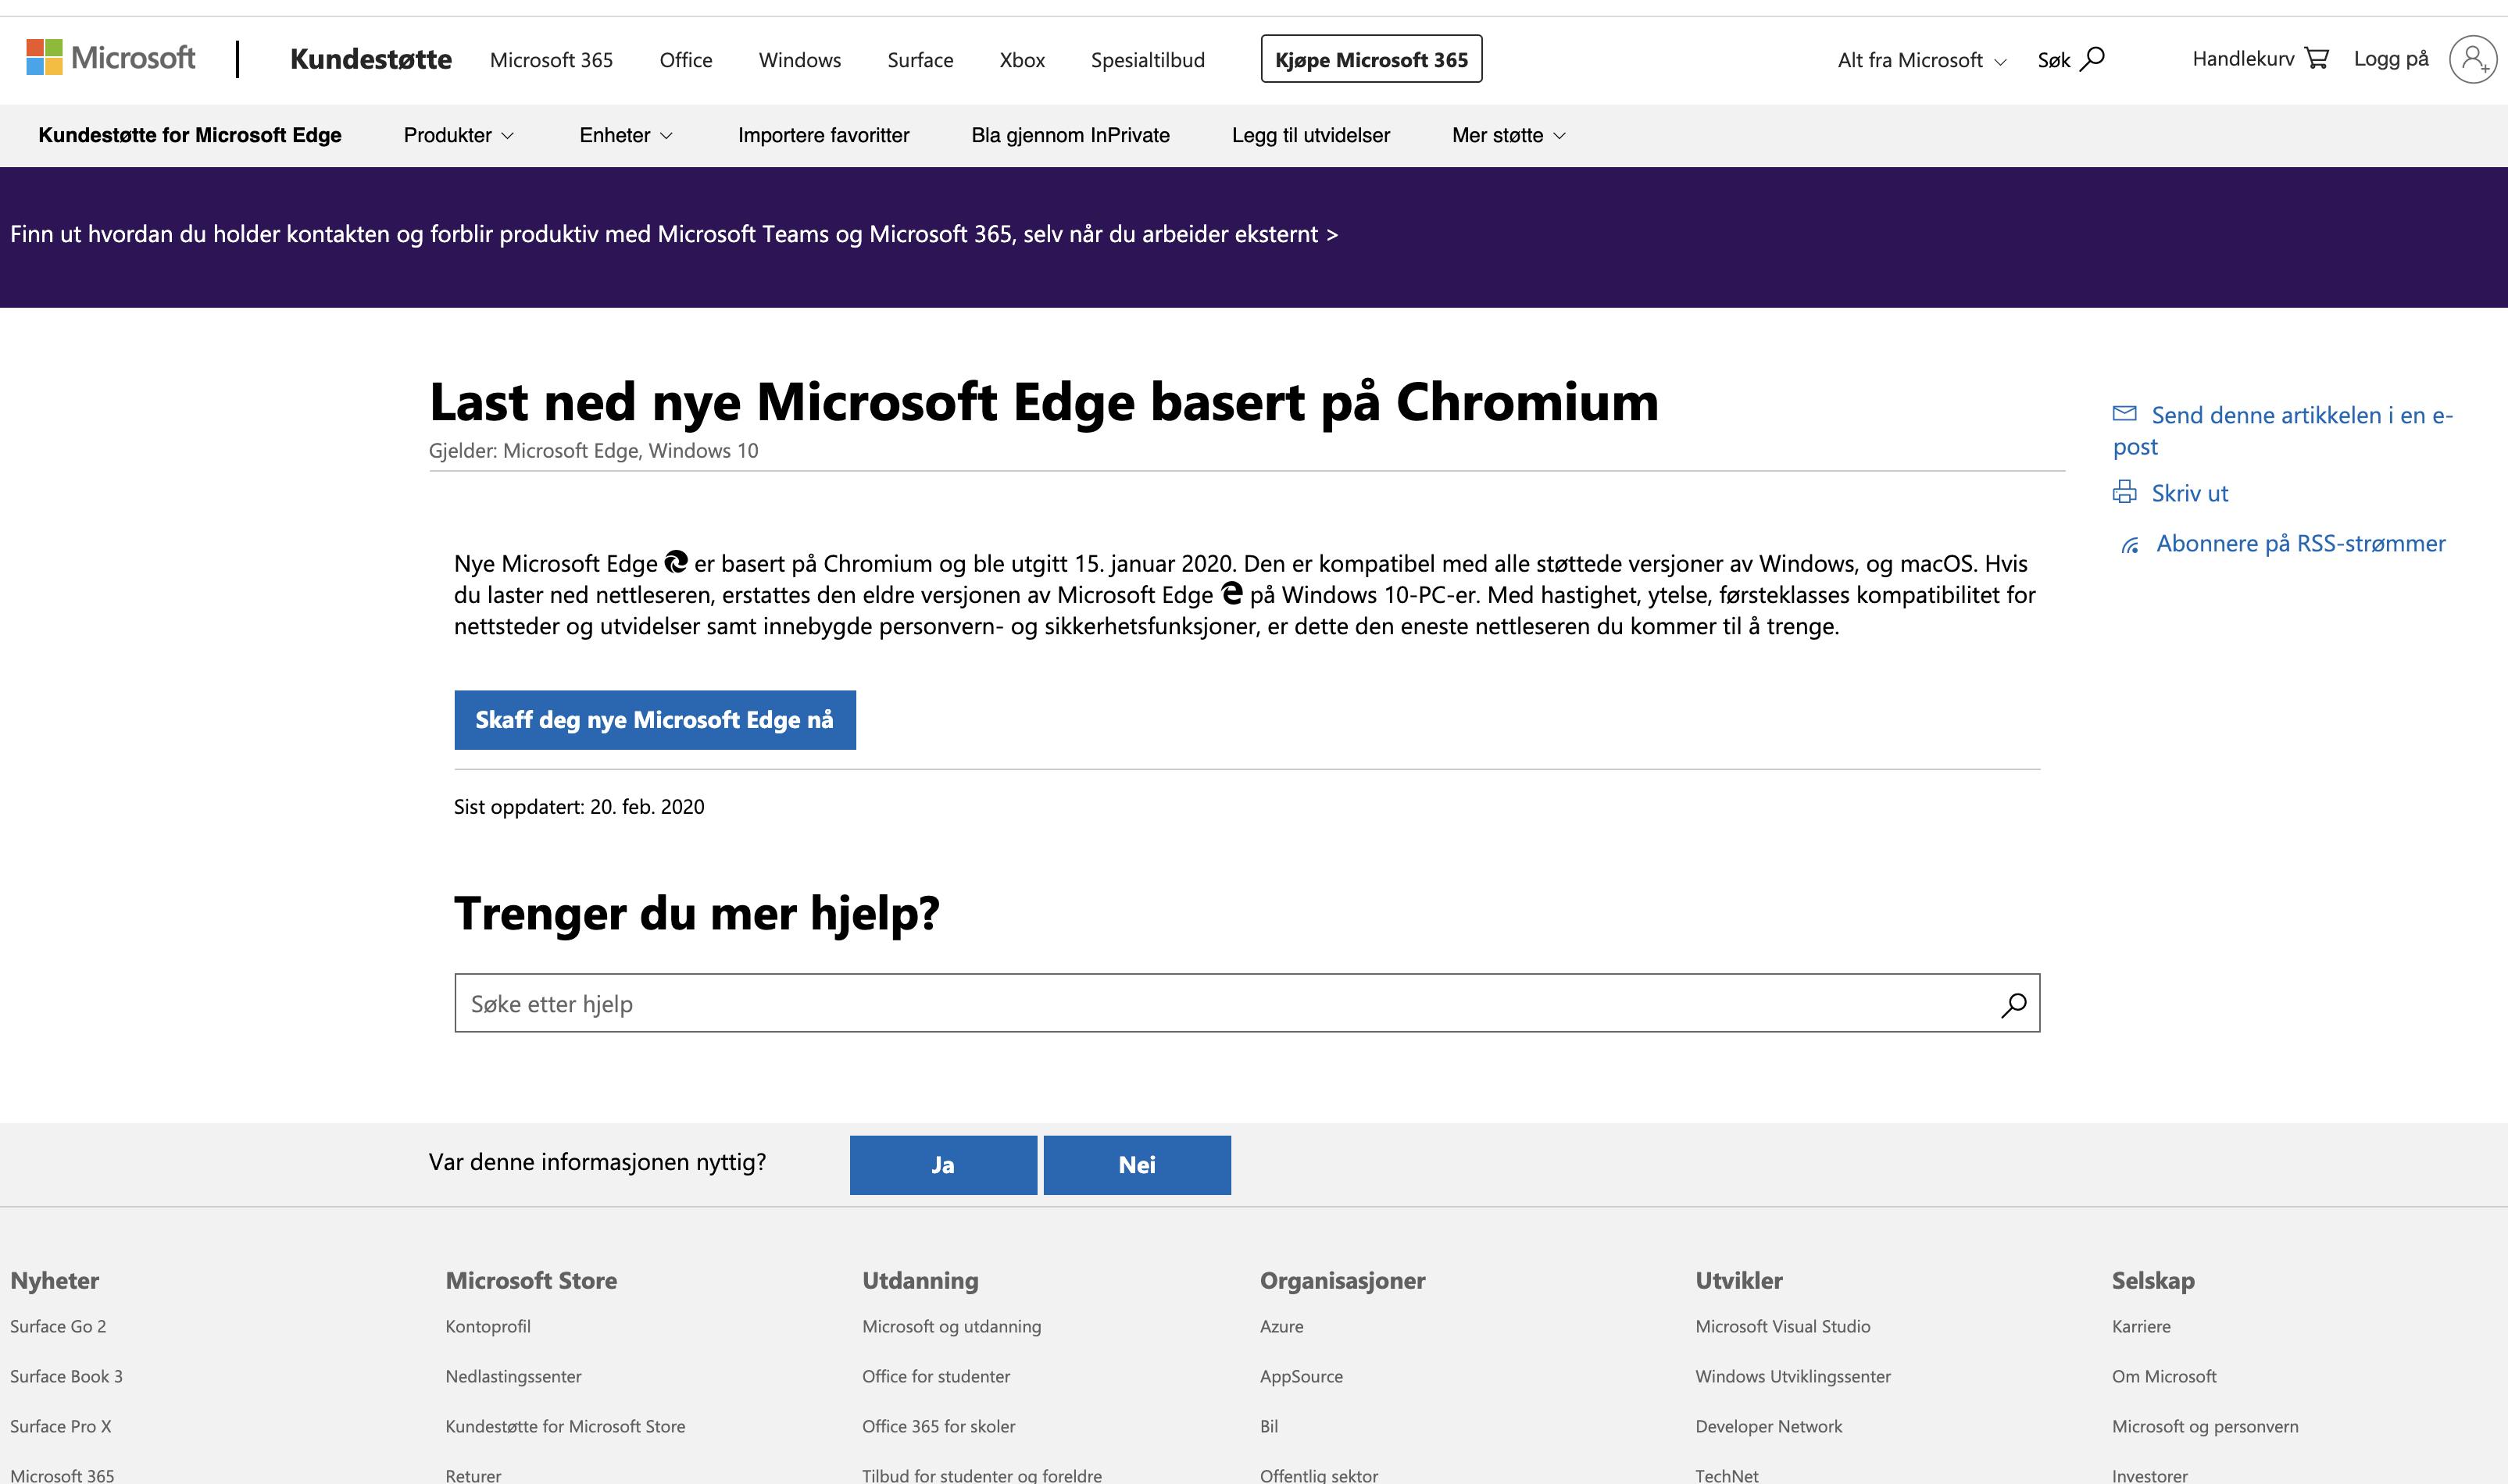Click Send denne artikkelen i en e-post

(2283, 430)
